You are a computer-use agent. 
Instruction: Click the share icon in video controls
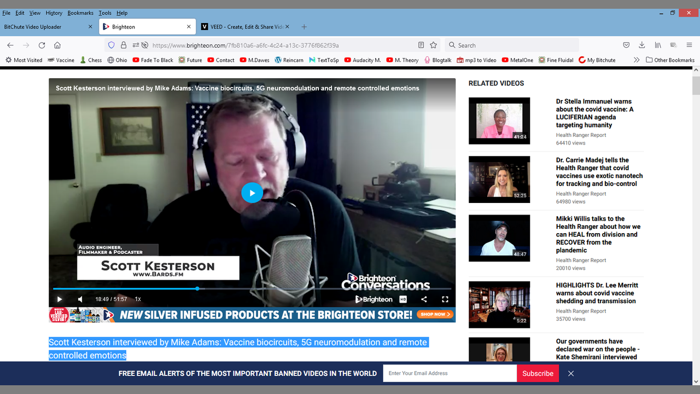(x=424, y=299)
